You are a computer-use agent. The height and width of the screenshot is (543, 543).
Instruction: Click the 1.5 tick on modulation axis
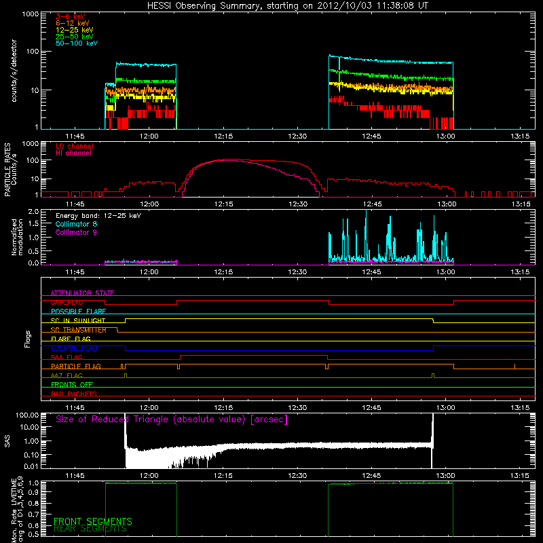pos(33,224)
